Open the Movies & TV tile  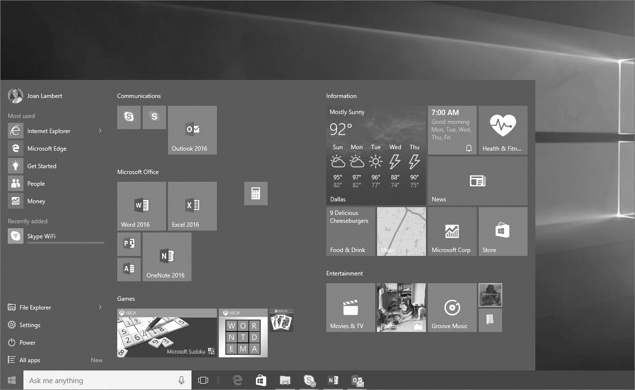click(x=351, y=308)
